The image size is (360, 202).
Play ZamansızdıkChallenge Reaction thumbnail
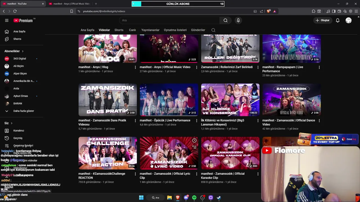[108, 153]
